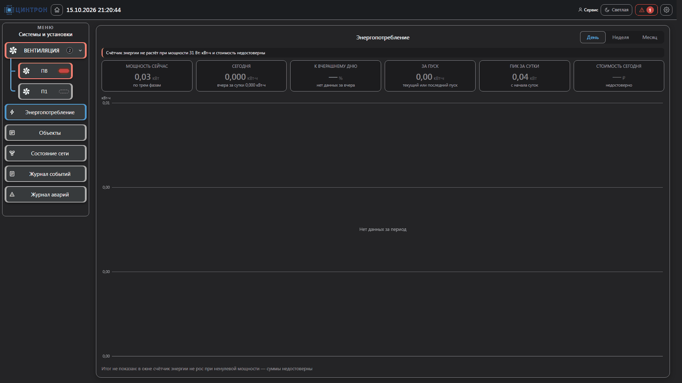
Task: Click the 'Системы и установки' heading
Action: point(46,34)
